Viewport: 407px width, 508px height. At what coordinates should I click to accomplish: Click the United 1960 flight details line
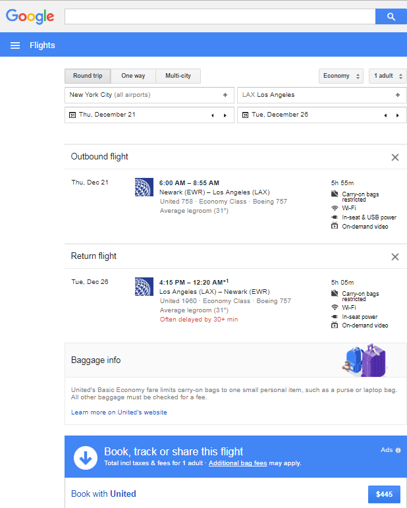(x=225, y=301)
